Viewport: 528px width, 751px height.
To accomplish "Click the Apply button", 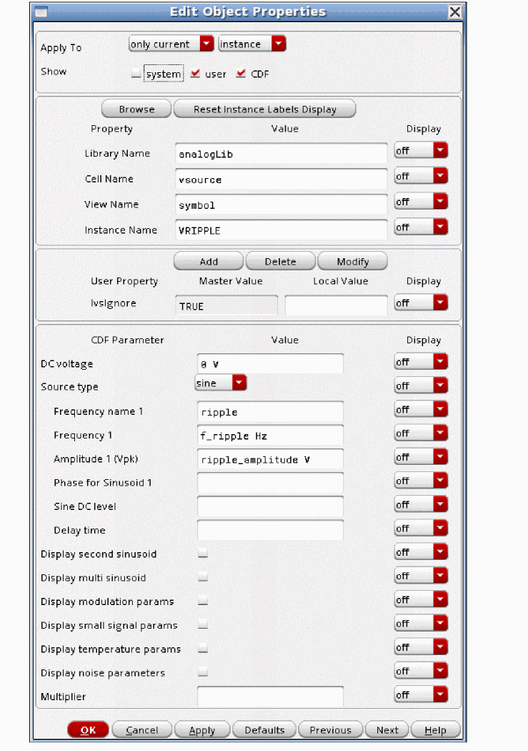I will [x=201, y=730].
